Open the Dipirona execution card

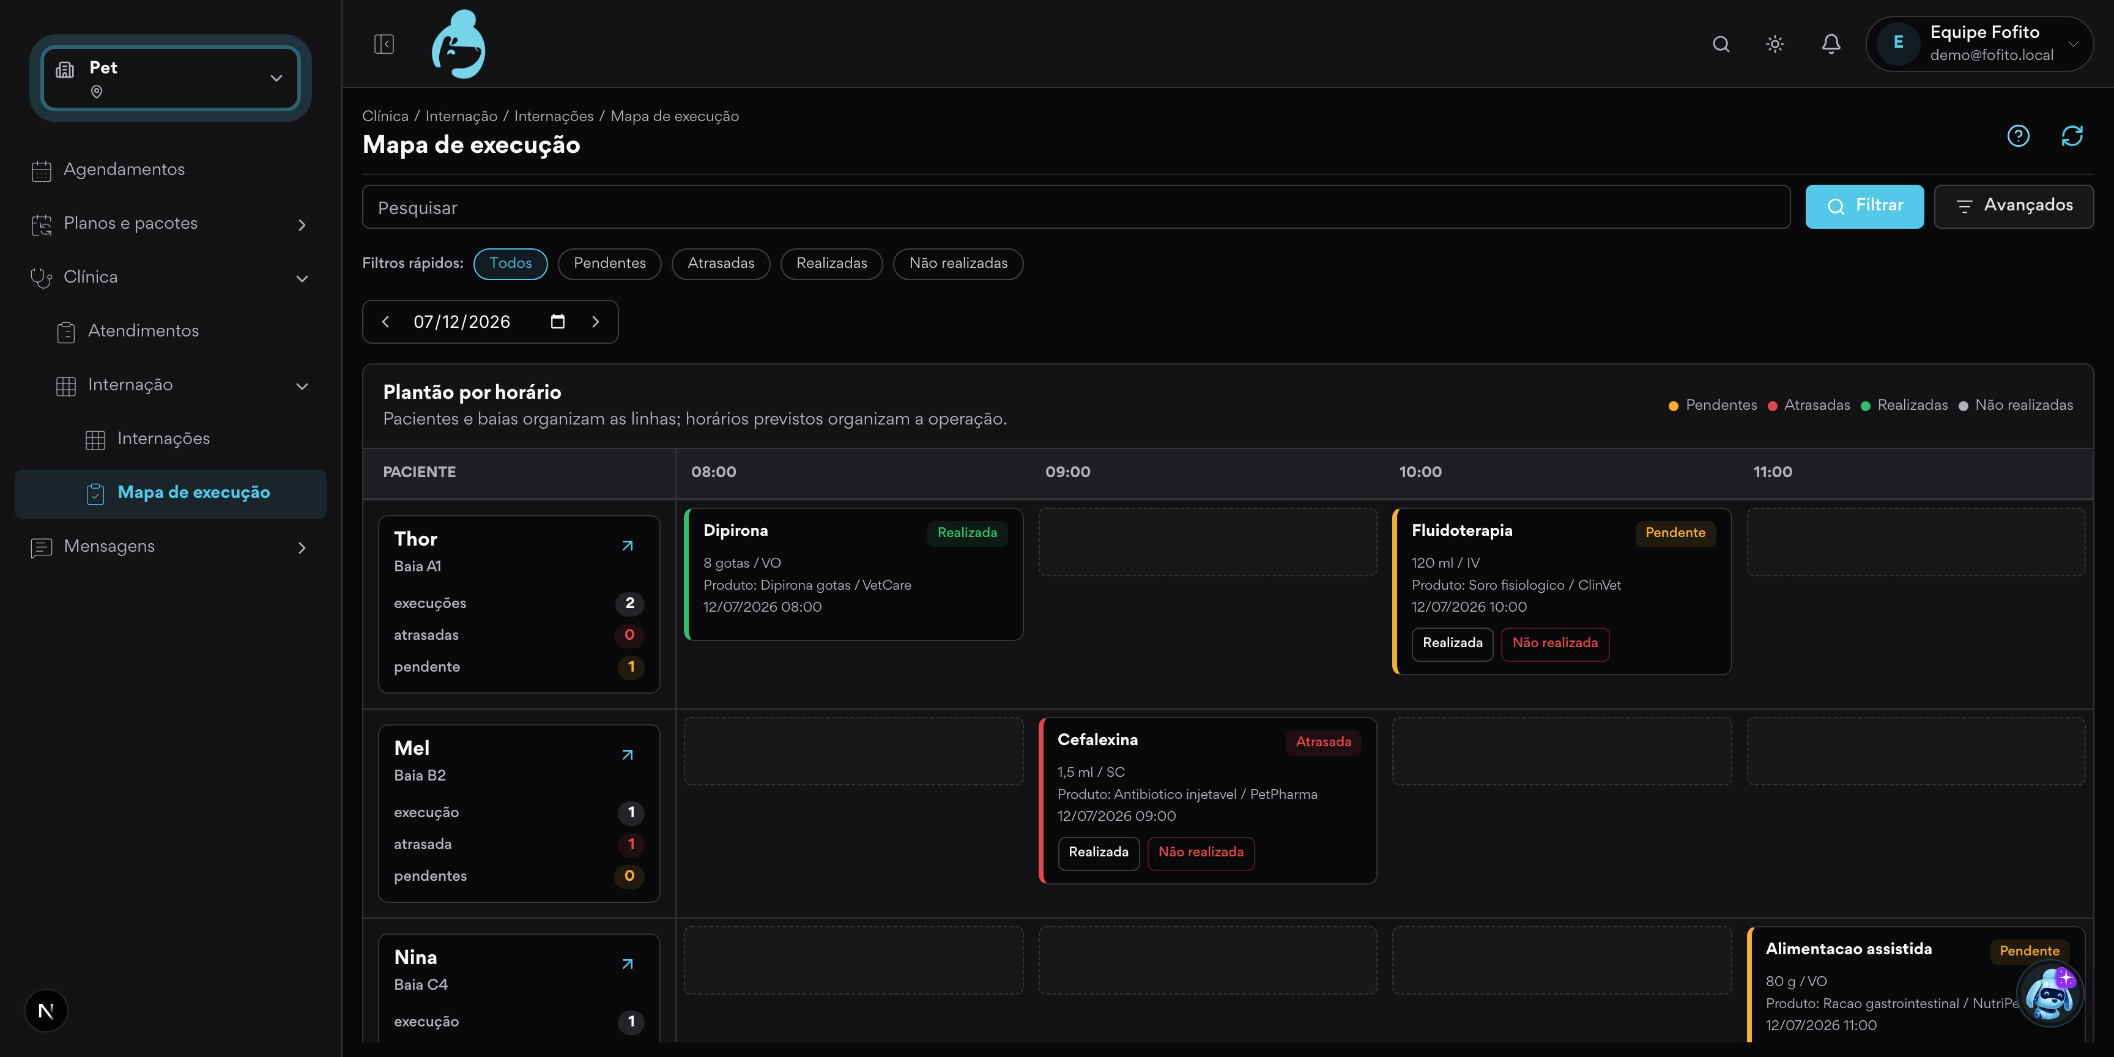[x=853, y=574]
